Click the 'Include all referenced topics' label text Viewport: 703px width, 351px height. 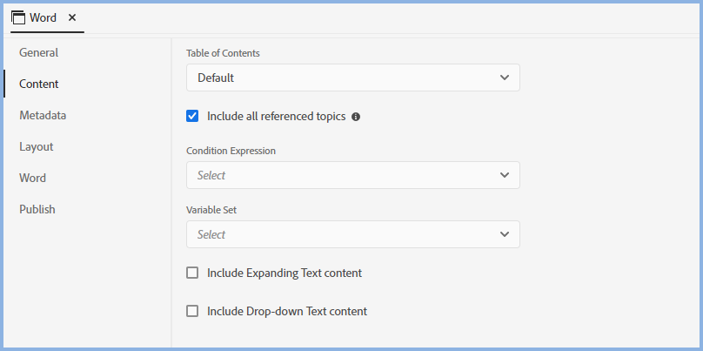pyautogui.click(x=276, y=116)
